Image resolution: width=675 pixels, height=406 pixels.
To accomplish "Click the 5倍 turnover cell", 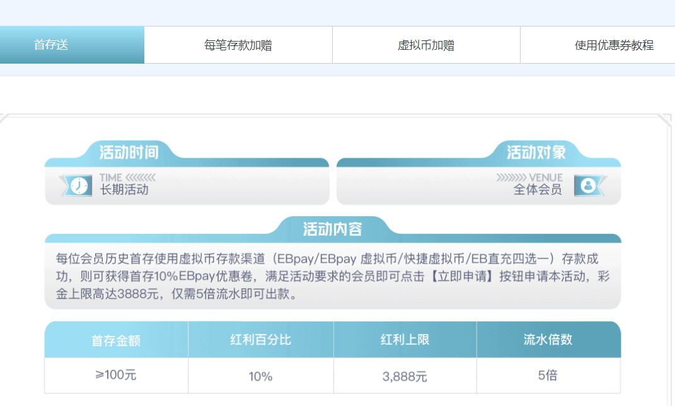I will coord(548,375).
